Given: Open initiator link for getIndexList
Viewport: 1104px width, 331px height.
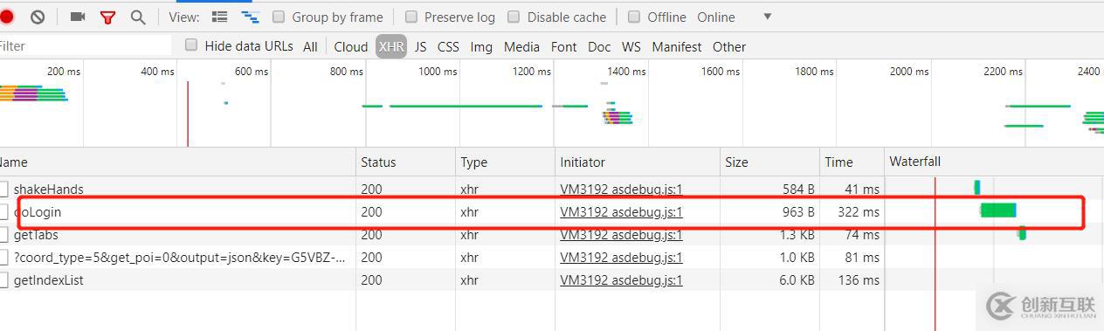Looking at the screenshot, I should tap(621, 279).
